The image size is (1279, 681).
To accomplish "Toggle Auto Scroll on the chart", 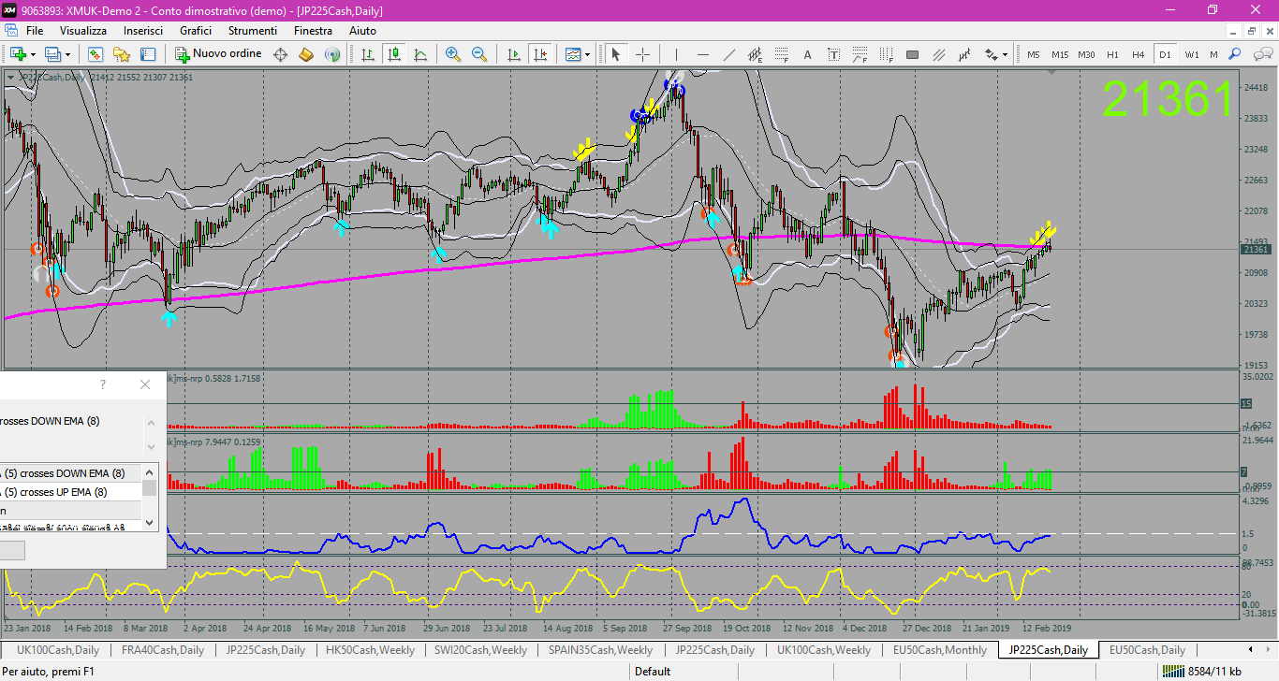I will coord(513,54).
